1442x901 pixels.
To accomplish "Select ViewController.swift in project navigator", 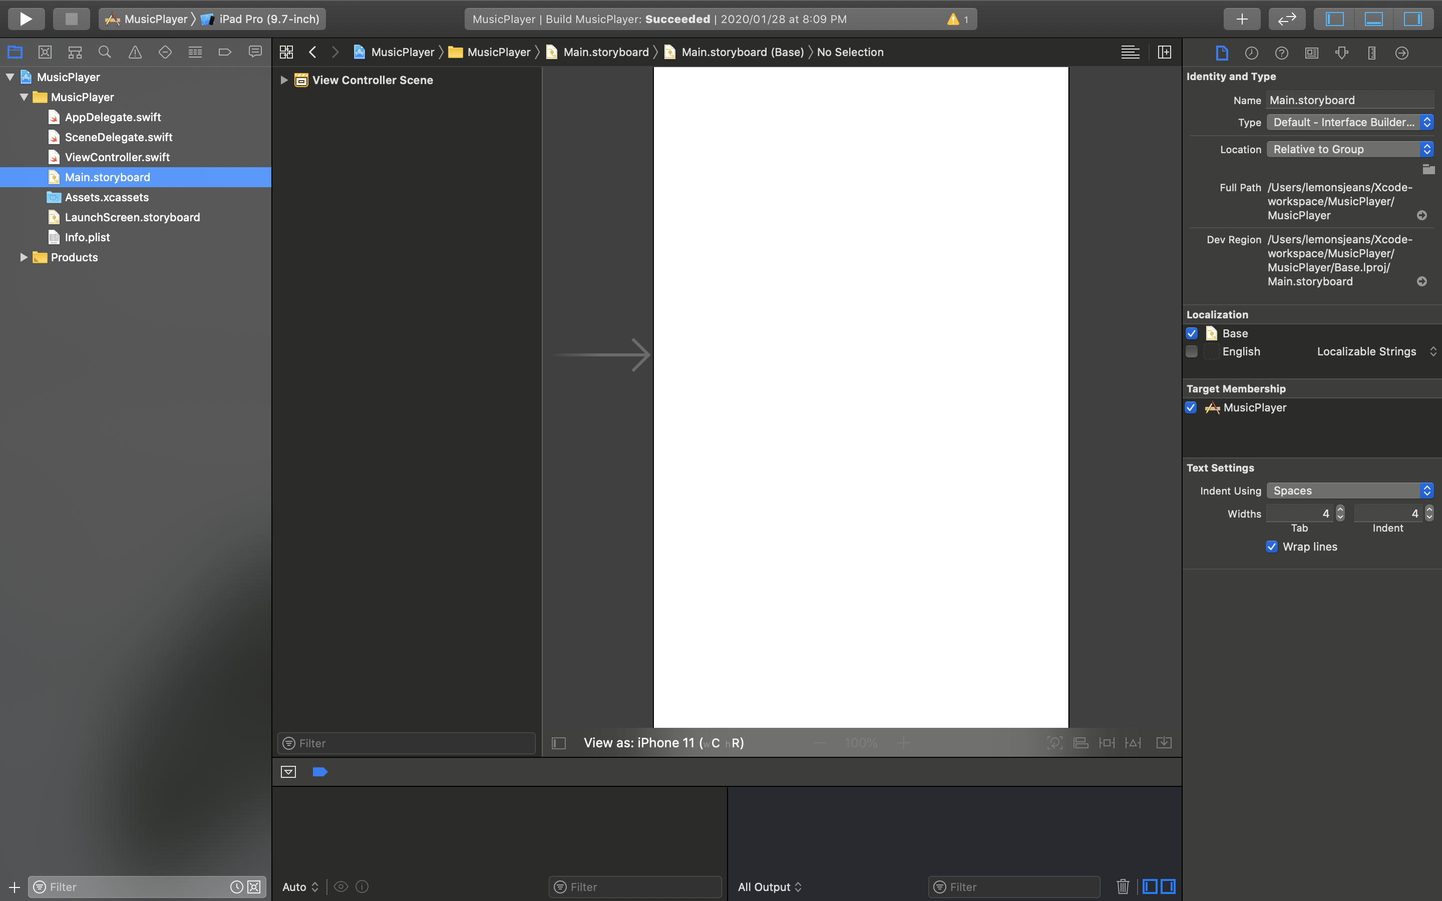I will tap(117, 157).
